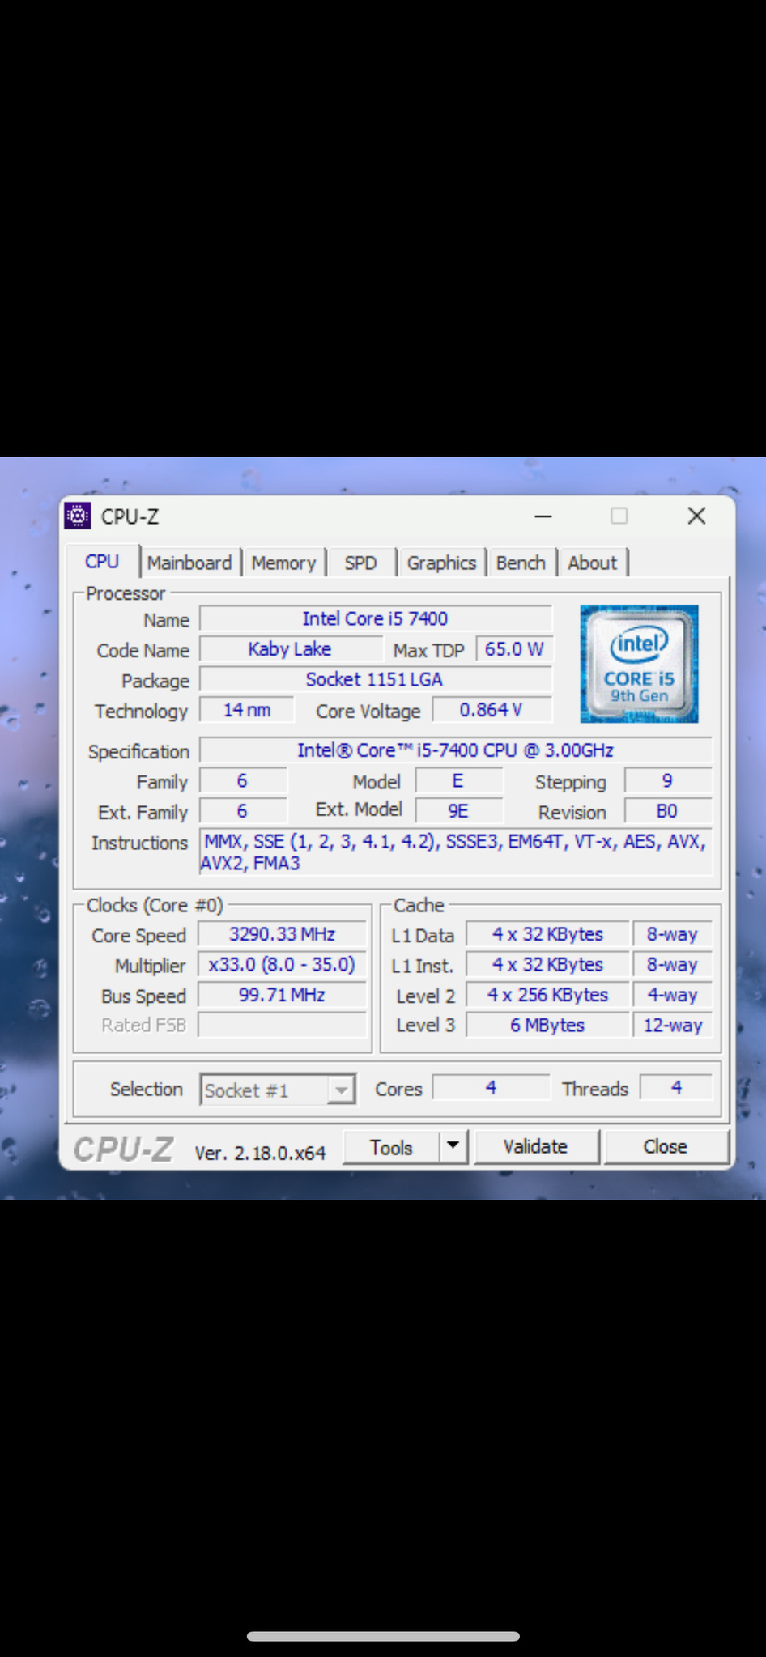The width and height of the screenshot is (766, 1657).
Task: Click the CPU-Z app icon in title bar
Action: (78, 516)
